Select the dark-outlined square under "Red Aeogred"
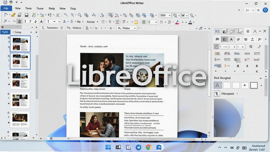270x152 pixels. (254, 85)
